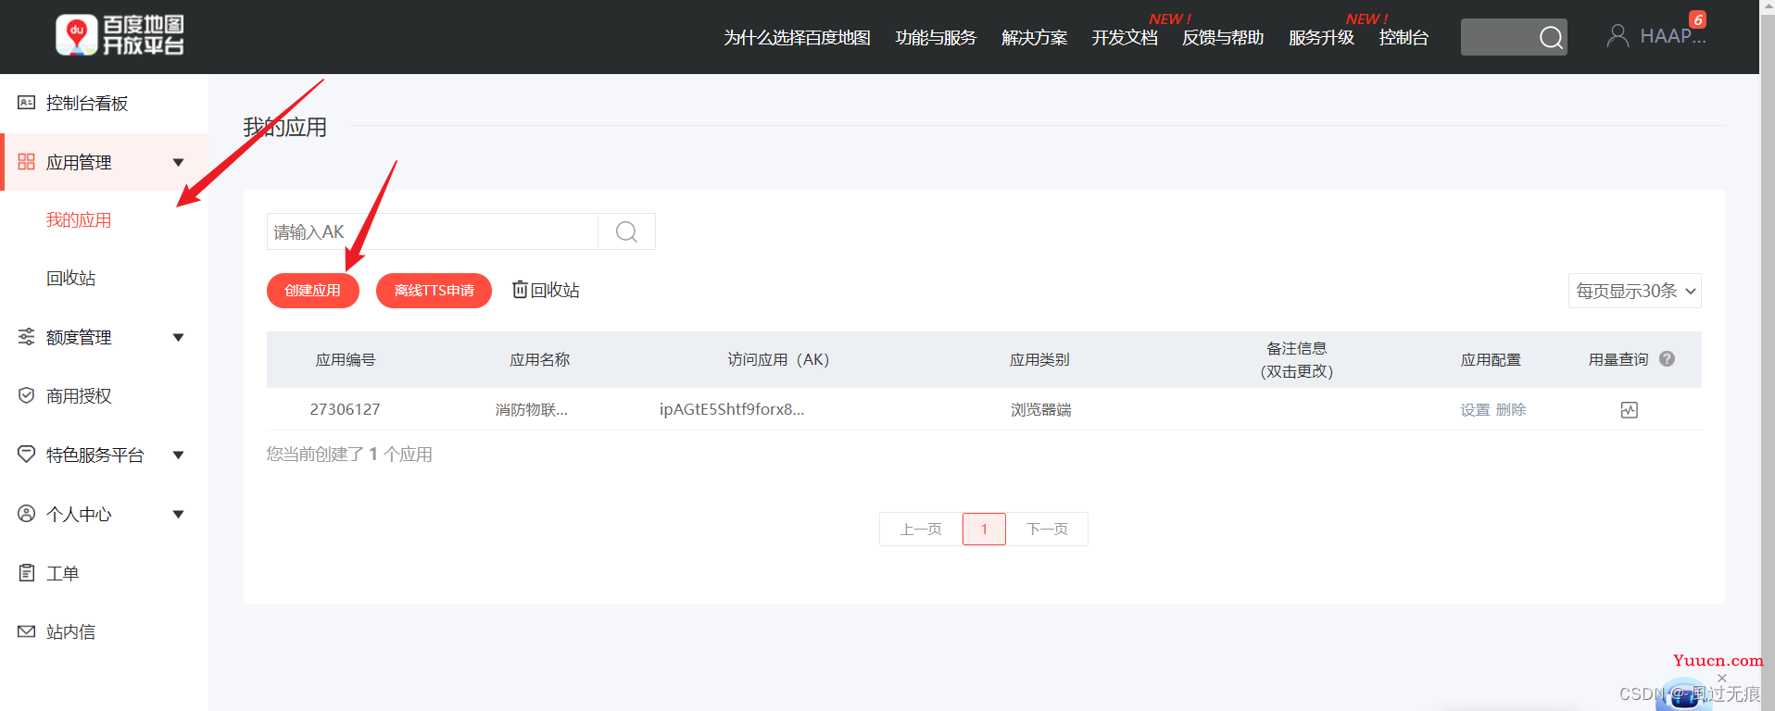Click 设置 link for the app row

pyautogui.click(x=1475, y=410)
